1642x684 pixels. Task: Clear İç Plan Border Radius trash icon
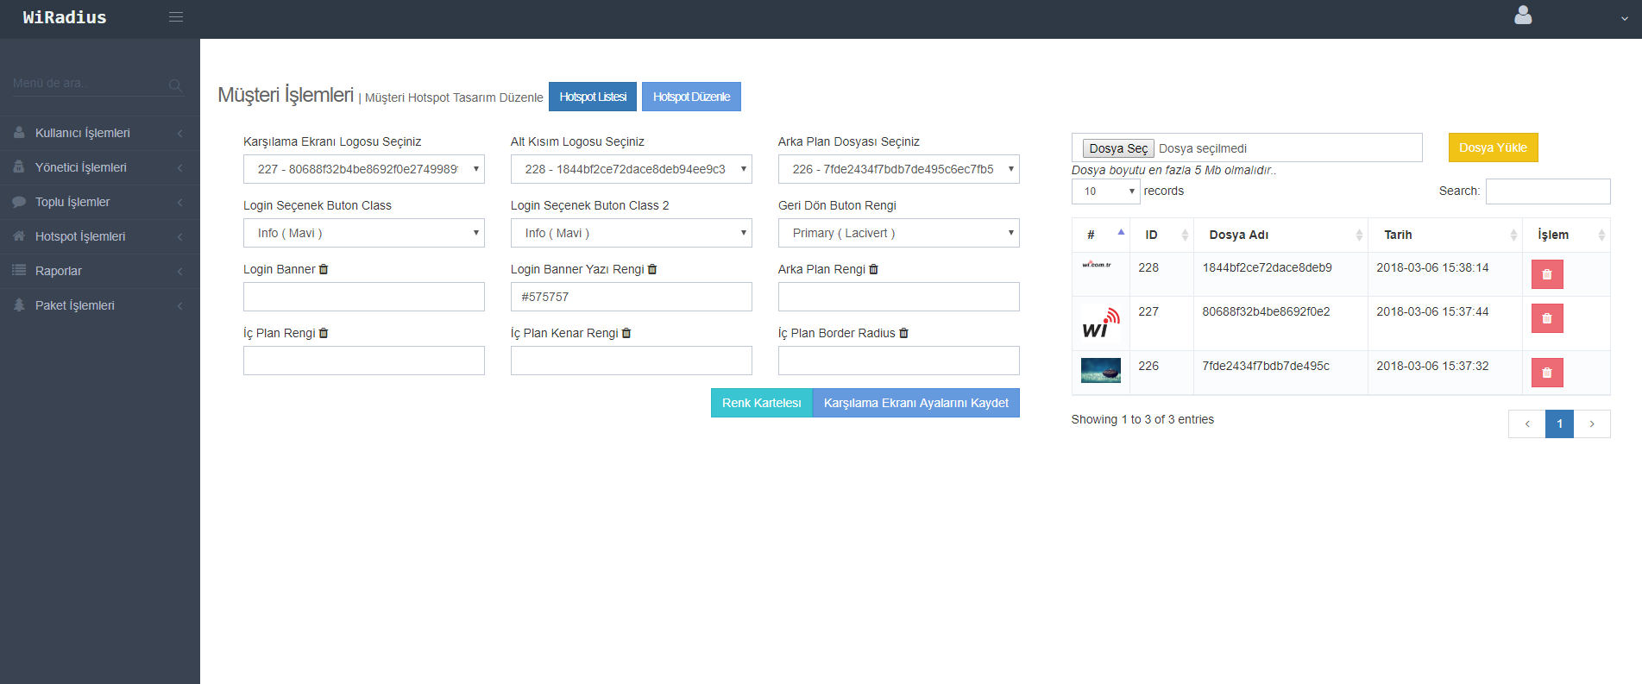(x=903, y=333)
